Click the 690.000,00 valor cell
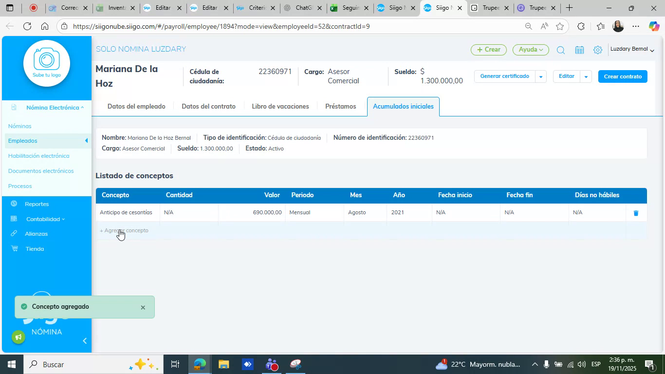 [252, 212]
